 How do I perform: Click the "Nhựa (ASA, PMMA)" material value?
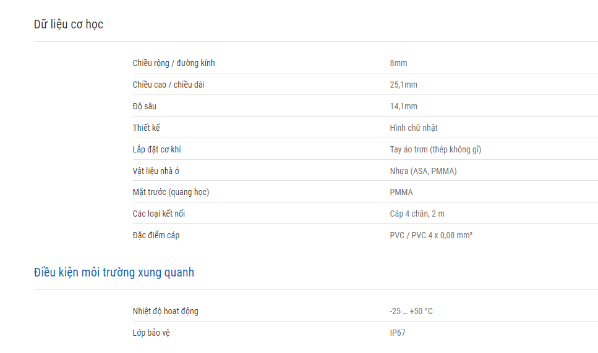click(424, 171)
